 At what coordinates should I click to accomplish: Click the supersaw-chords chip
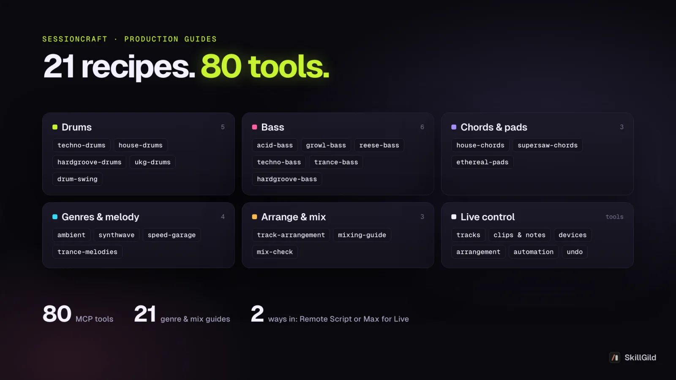coord(548,145)
